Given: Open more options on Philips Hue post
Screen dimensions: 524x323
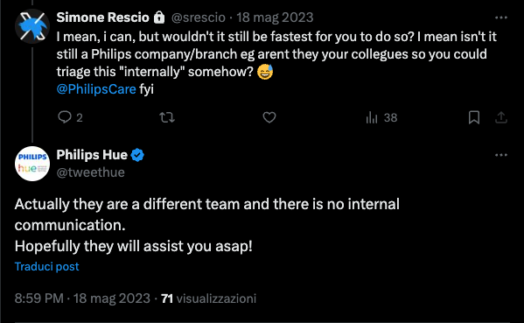Looking at the screenshot, I should click(501, 155).
